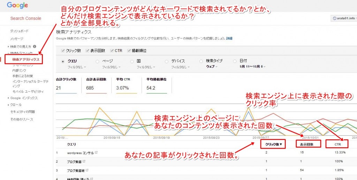
Task: Click the 54 impressions value for ブログ集客術
Action: click(x=302, y=170)
